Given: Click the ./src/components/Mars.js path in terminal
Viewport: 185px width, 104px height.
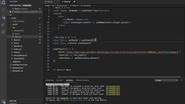Looking at the screenshot, I should 58,84.
